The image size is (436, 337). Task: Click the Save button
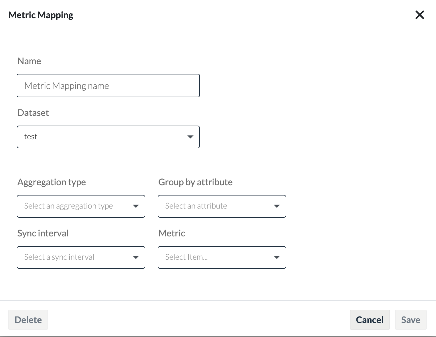(x=411, y=320)
